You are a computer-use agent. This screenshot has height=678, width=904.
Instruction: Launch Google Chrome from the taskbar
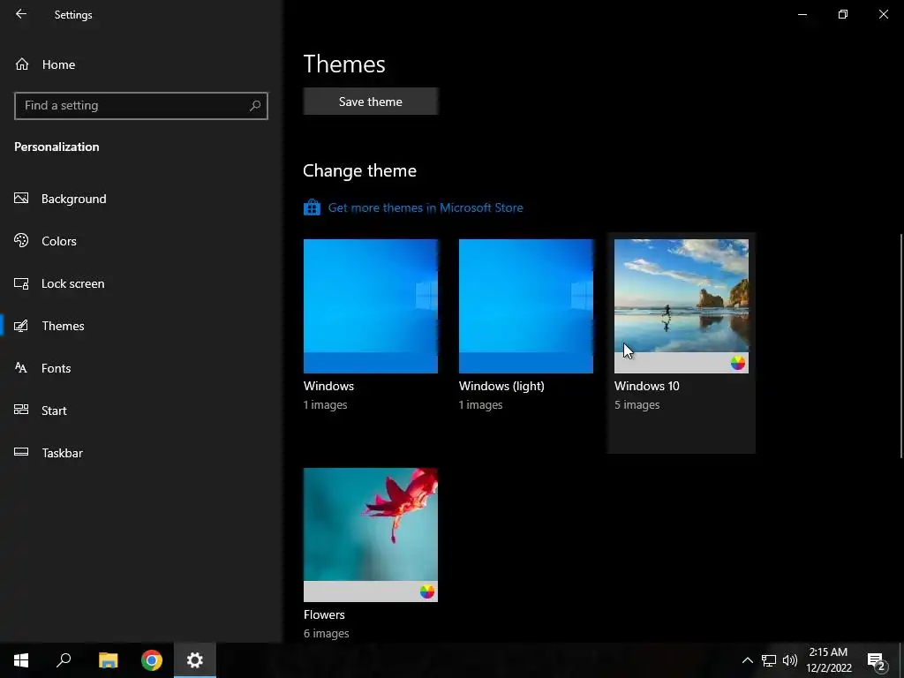point(152,660)
